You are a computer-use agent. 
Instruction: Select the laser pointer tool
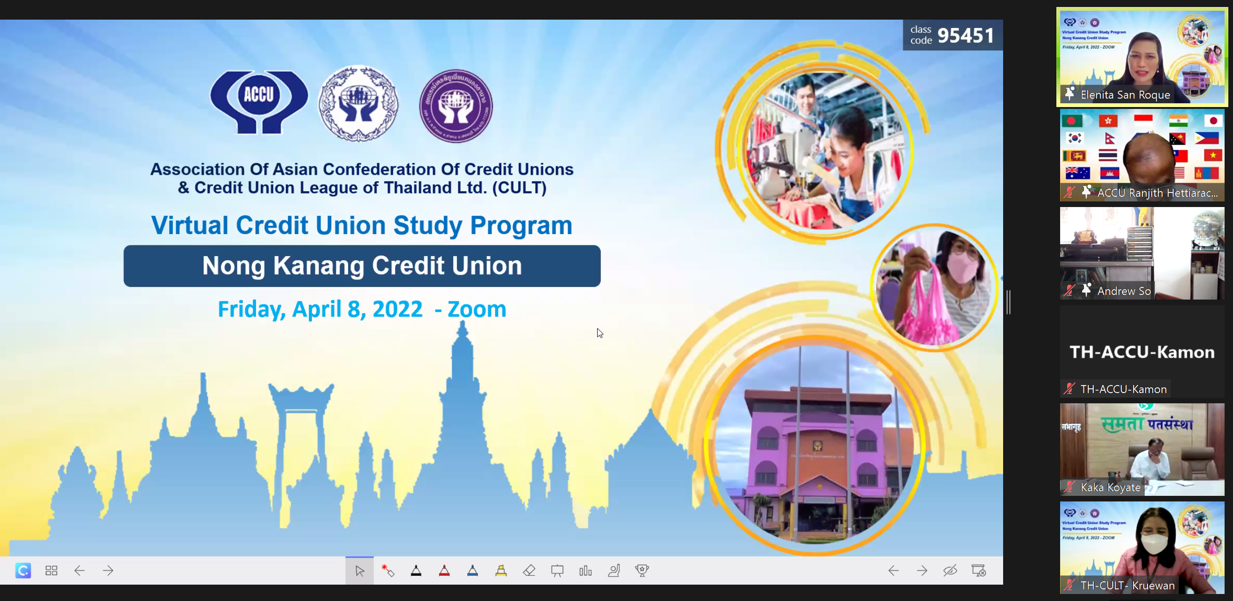point(388,570)
